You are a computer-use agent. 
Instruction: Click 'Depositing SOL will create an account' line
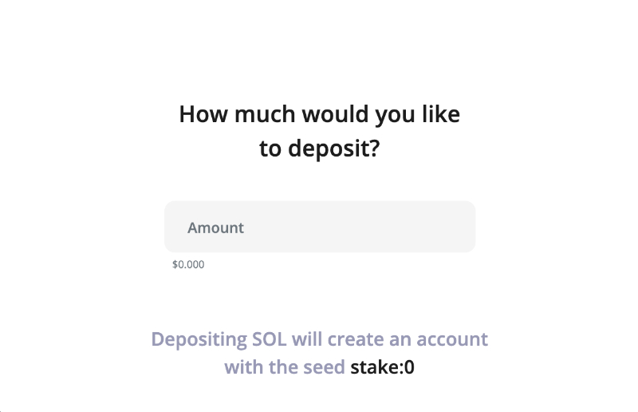[319, 339]
